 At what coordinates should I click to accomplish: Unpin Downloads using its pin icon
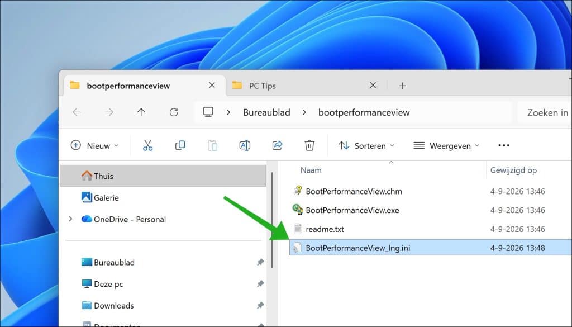[260, 305]
